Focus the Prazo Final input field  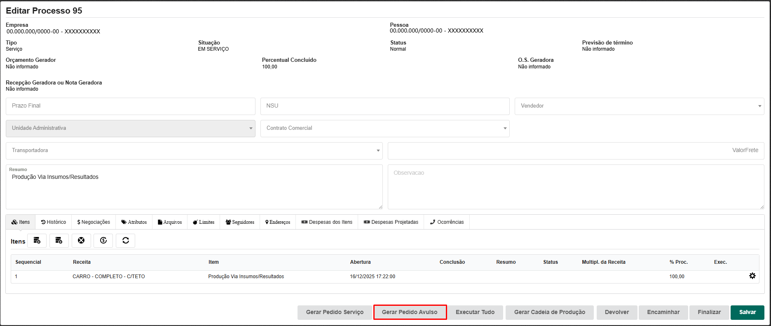130,106
